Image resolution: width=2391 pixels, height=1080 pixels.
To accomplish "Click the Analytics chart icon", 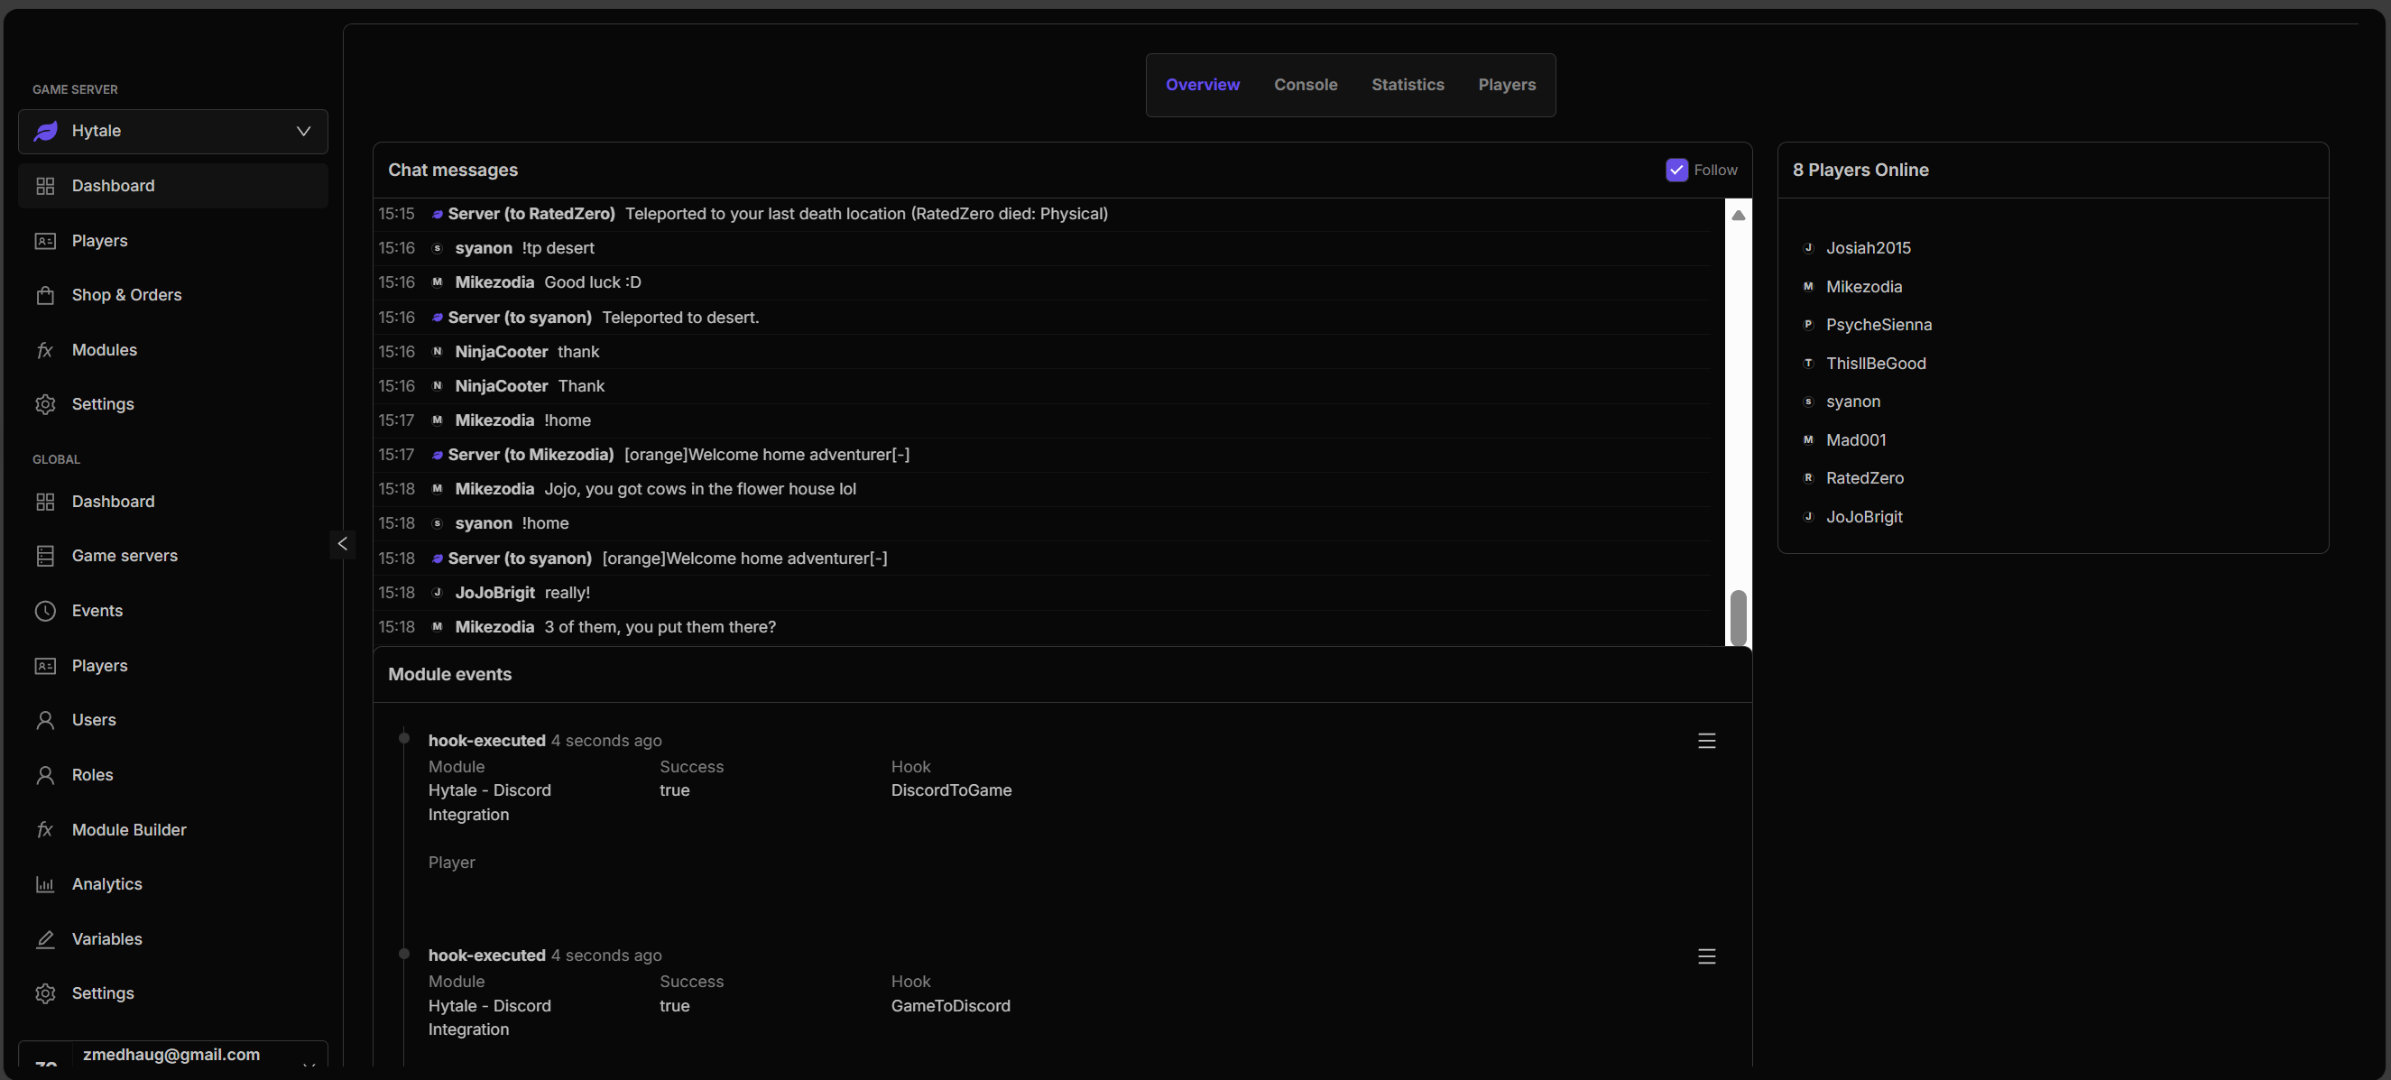I will pyautogui.click(x=44, y=884).
